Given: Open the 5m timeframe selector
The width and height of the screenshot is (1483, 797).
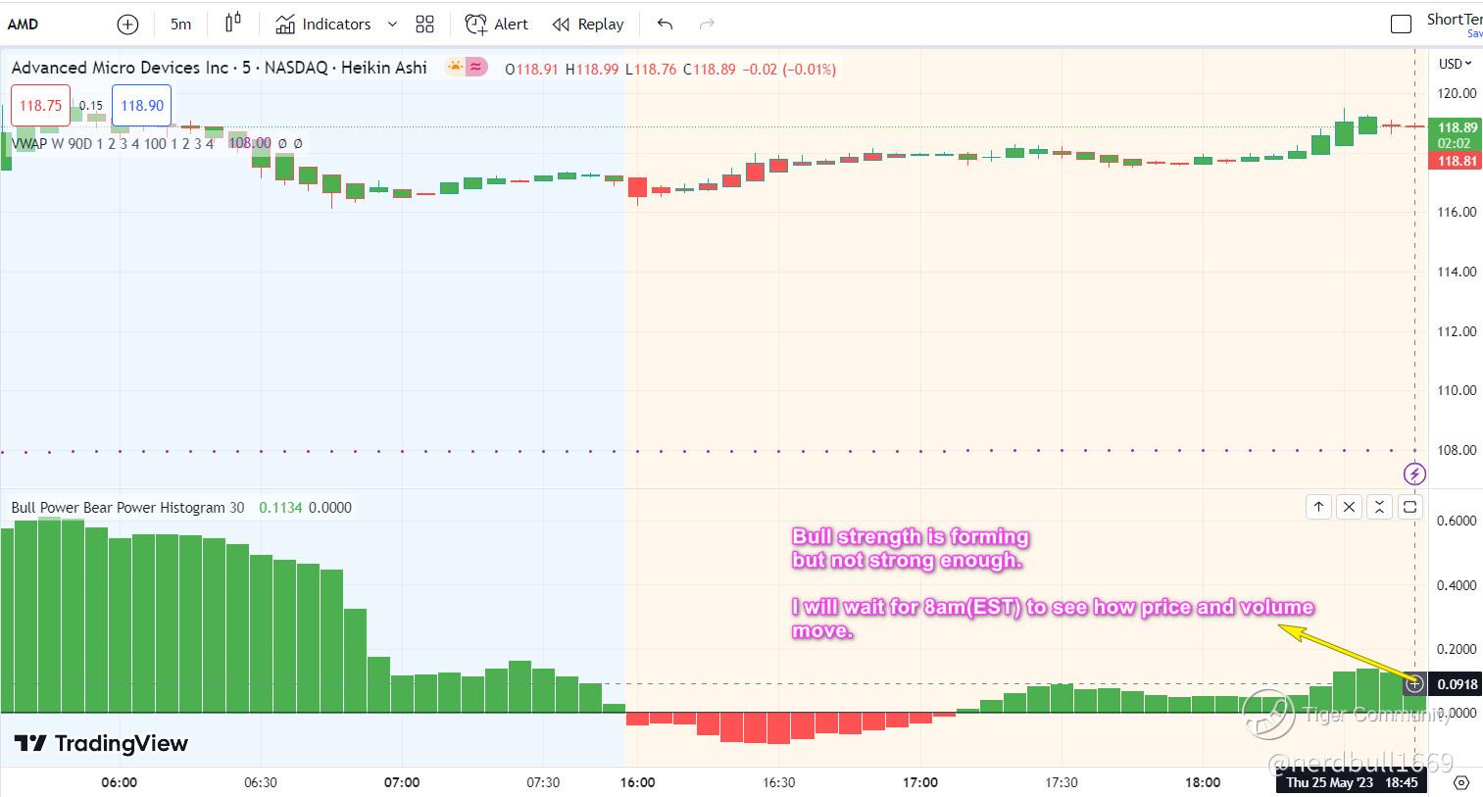Looking at the screenshot, I should [x=181, y=25].
